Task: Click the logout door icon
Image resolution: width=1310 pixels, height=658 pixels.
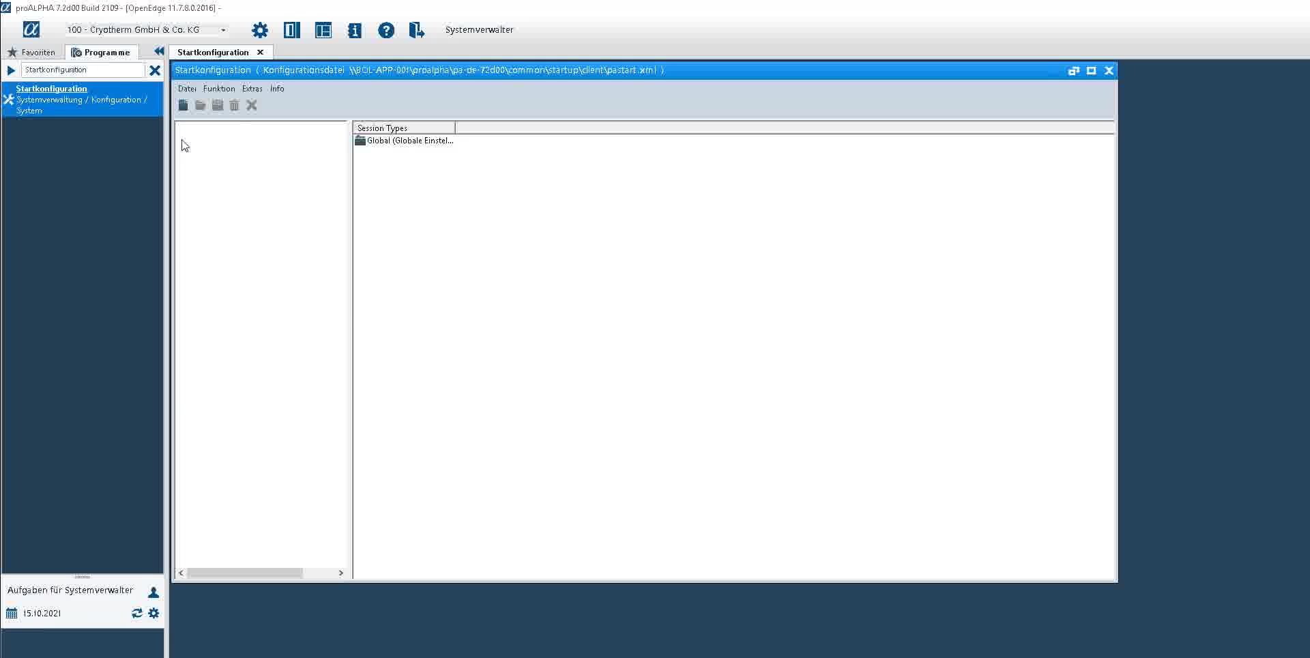Action: pos(417,30)
